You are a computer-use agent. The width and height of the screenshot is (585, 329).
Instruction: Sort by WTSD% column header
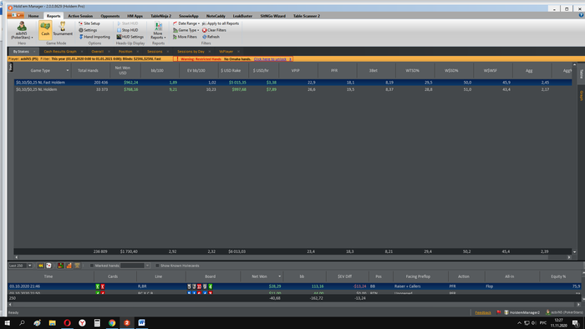coord(412,70)
